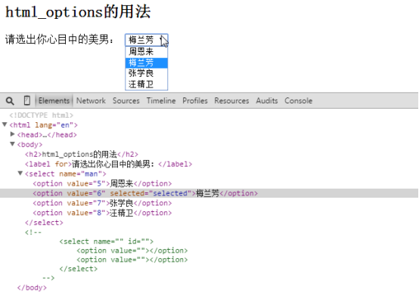Select the purple closing /select tag line

[44, 223]
